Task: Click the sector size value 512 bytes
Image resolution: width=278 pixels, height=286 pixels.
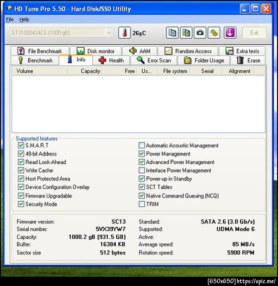Action: (x=113, y=253)
